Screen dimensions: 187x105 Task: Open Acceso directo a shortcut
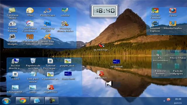click(x=15, y=64)
